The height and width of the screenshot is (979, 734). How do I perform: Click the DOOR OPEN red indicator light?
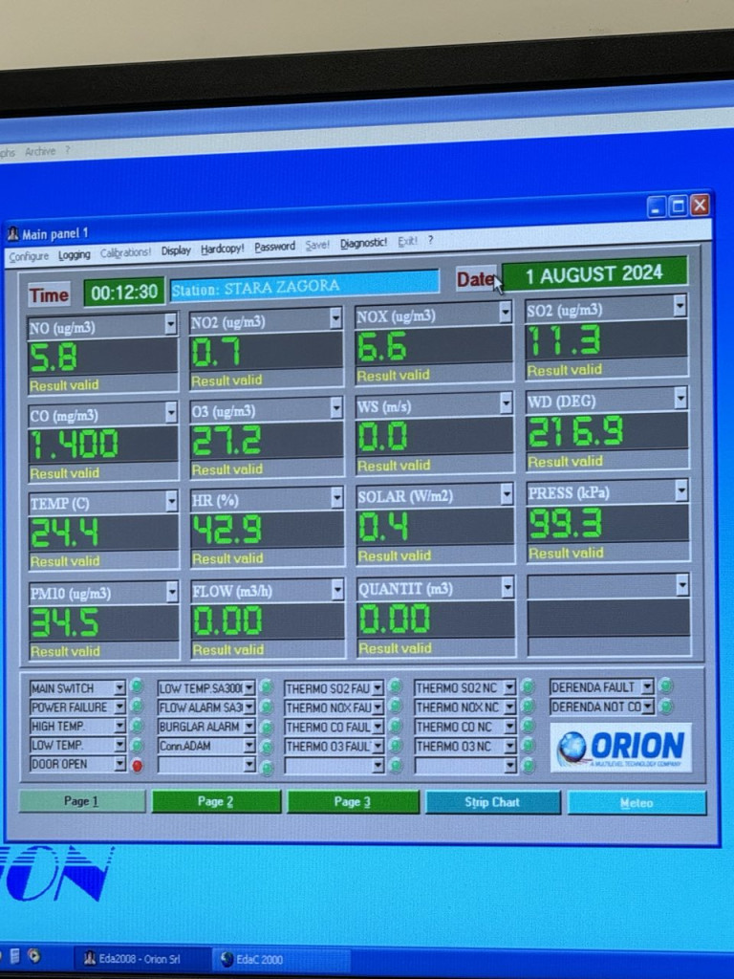point(138,765)
